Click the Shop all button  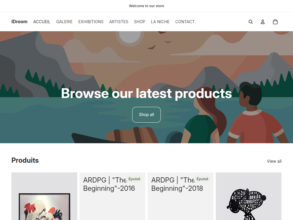coord(146,115)
